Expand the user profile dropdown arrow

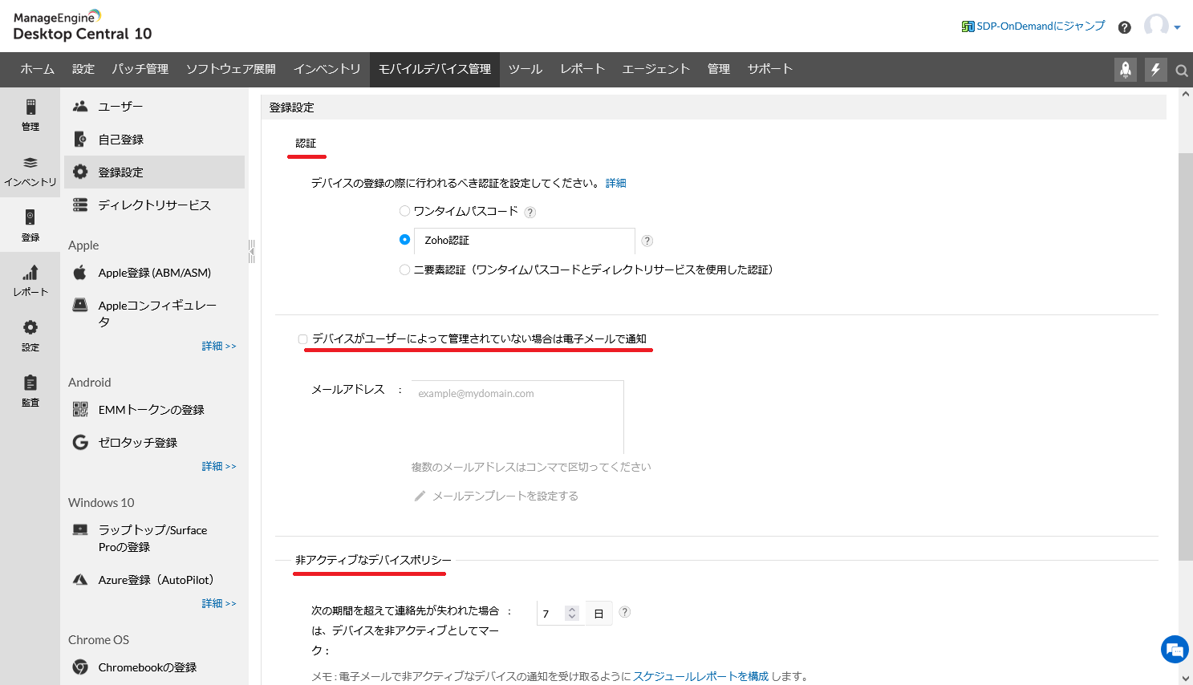point(1177,27)
